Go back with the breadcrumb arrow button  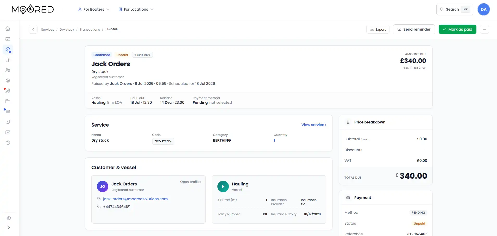tap(33, 29)
